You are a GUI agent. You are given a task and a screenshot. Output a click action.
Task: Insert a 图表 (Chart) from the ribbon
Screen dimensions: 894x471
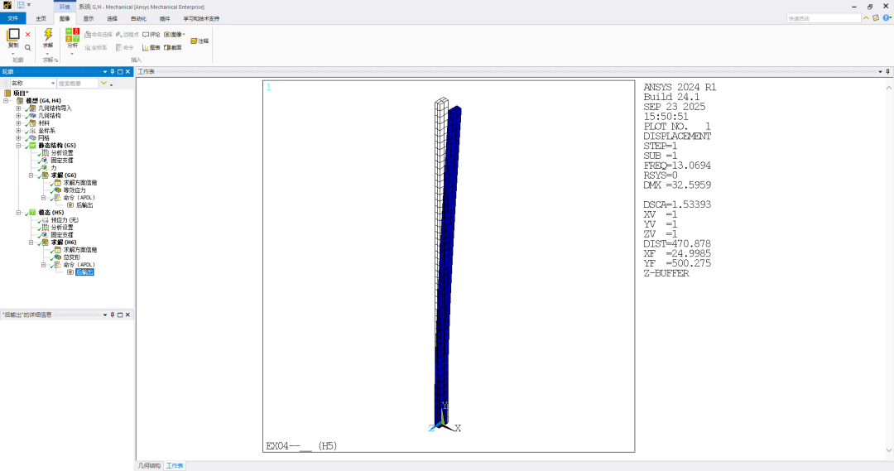[151, 48]
